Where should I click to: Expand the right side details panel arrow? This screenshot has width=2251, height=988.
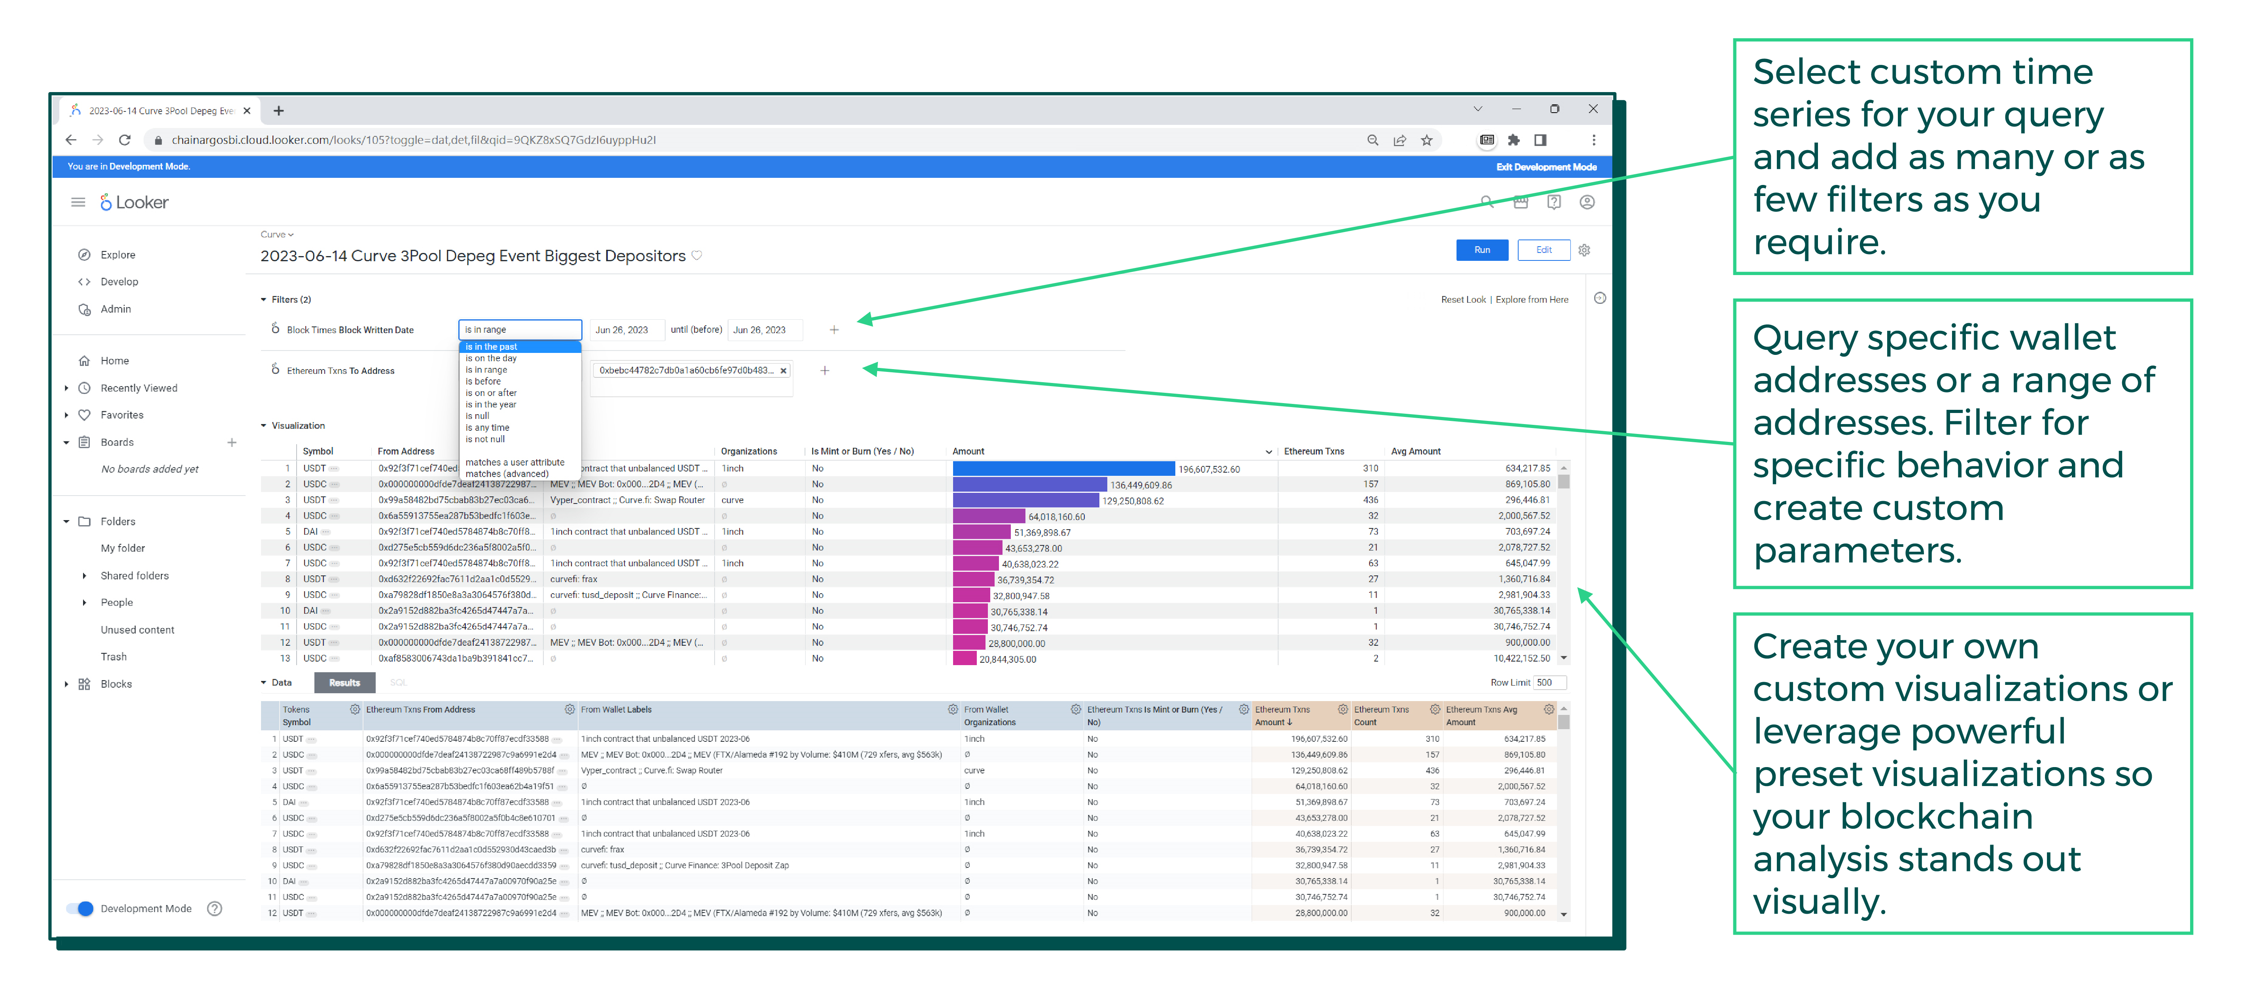point(1600,299)
